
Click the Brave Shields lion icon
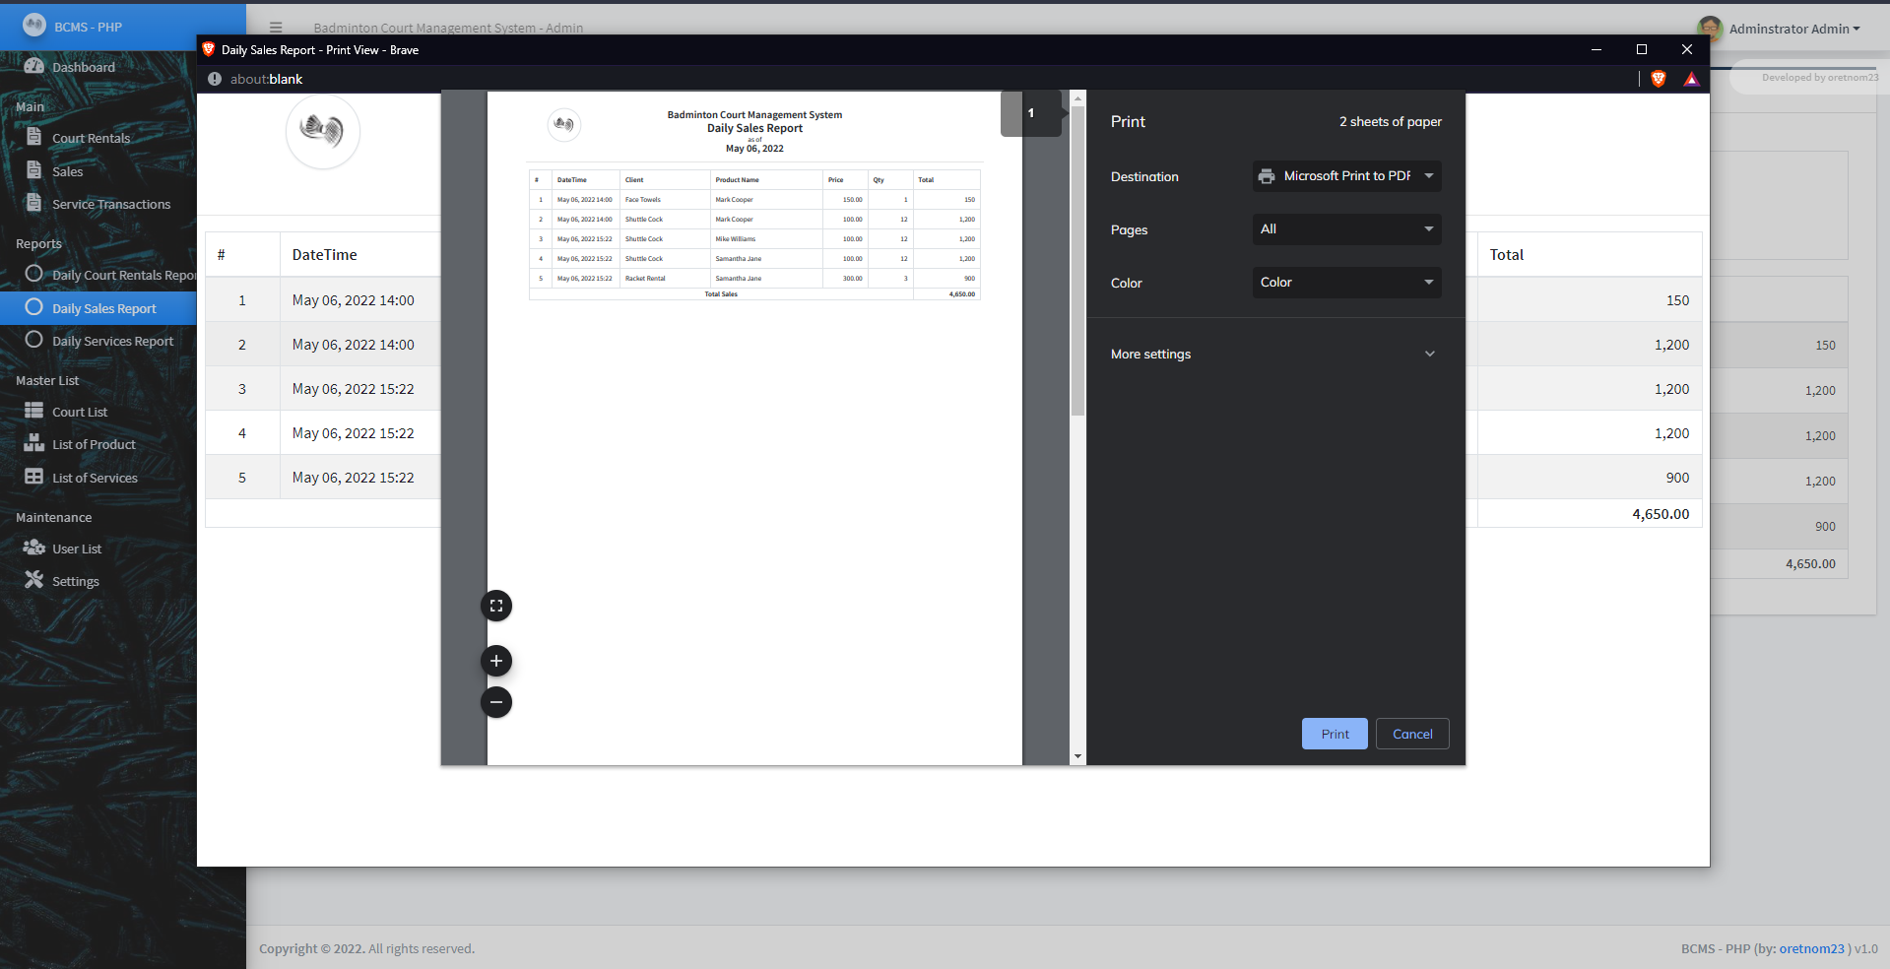tap(1659, 79)
